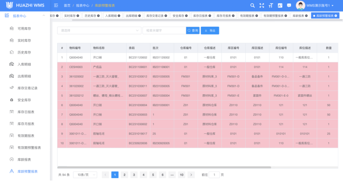Toggle fullscreen mode icon
343x181 pixels.
[262, 5]
